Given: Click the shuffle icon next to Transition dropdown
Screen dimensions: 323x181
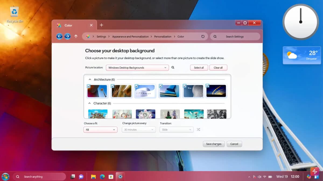Looking at the screenshot, I should point(198,129).
